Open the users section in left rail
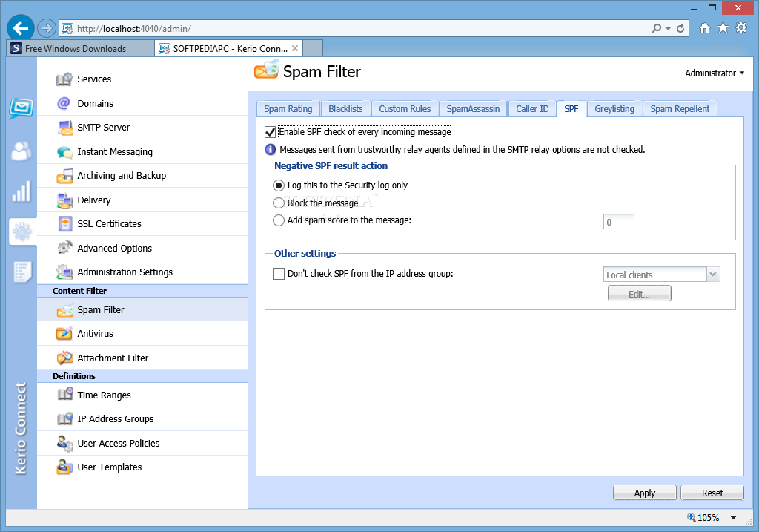The image size is (759, 532). coord(21,151)
